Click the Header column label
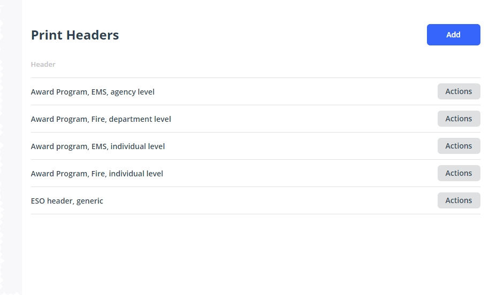489x295 pixels. (43, 65)
